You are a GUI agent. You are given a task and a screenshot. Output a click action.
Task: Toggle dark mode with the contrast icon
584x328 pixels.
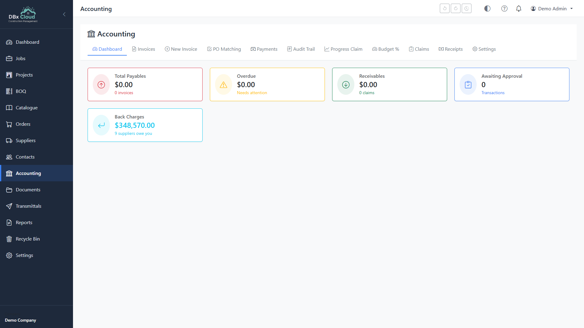[487, 9]
